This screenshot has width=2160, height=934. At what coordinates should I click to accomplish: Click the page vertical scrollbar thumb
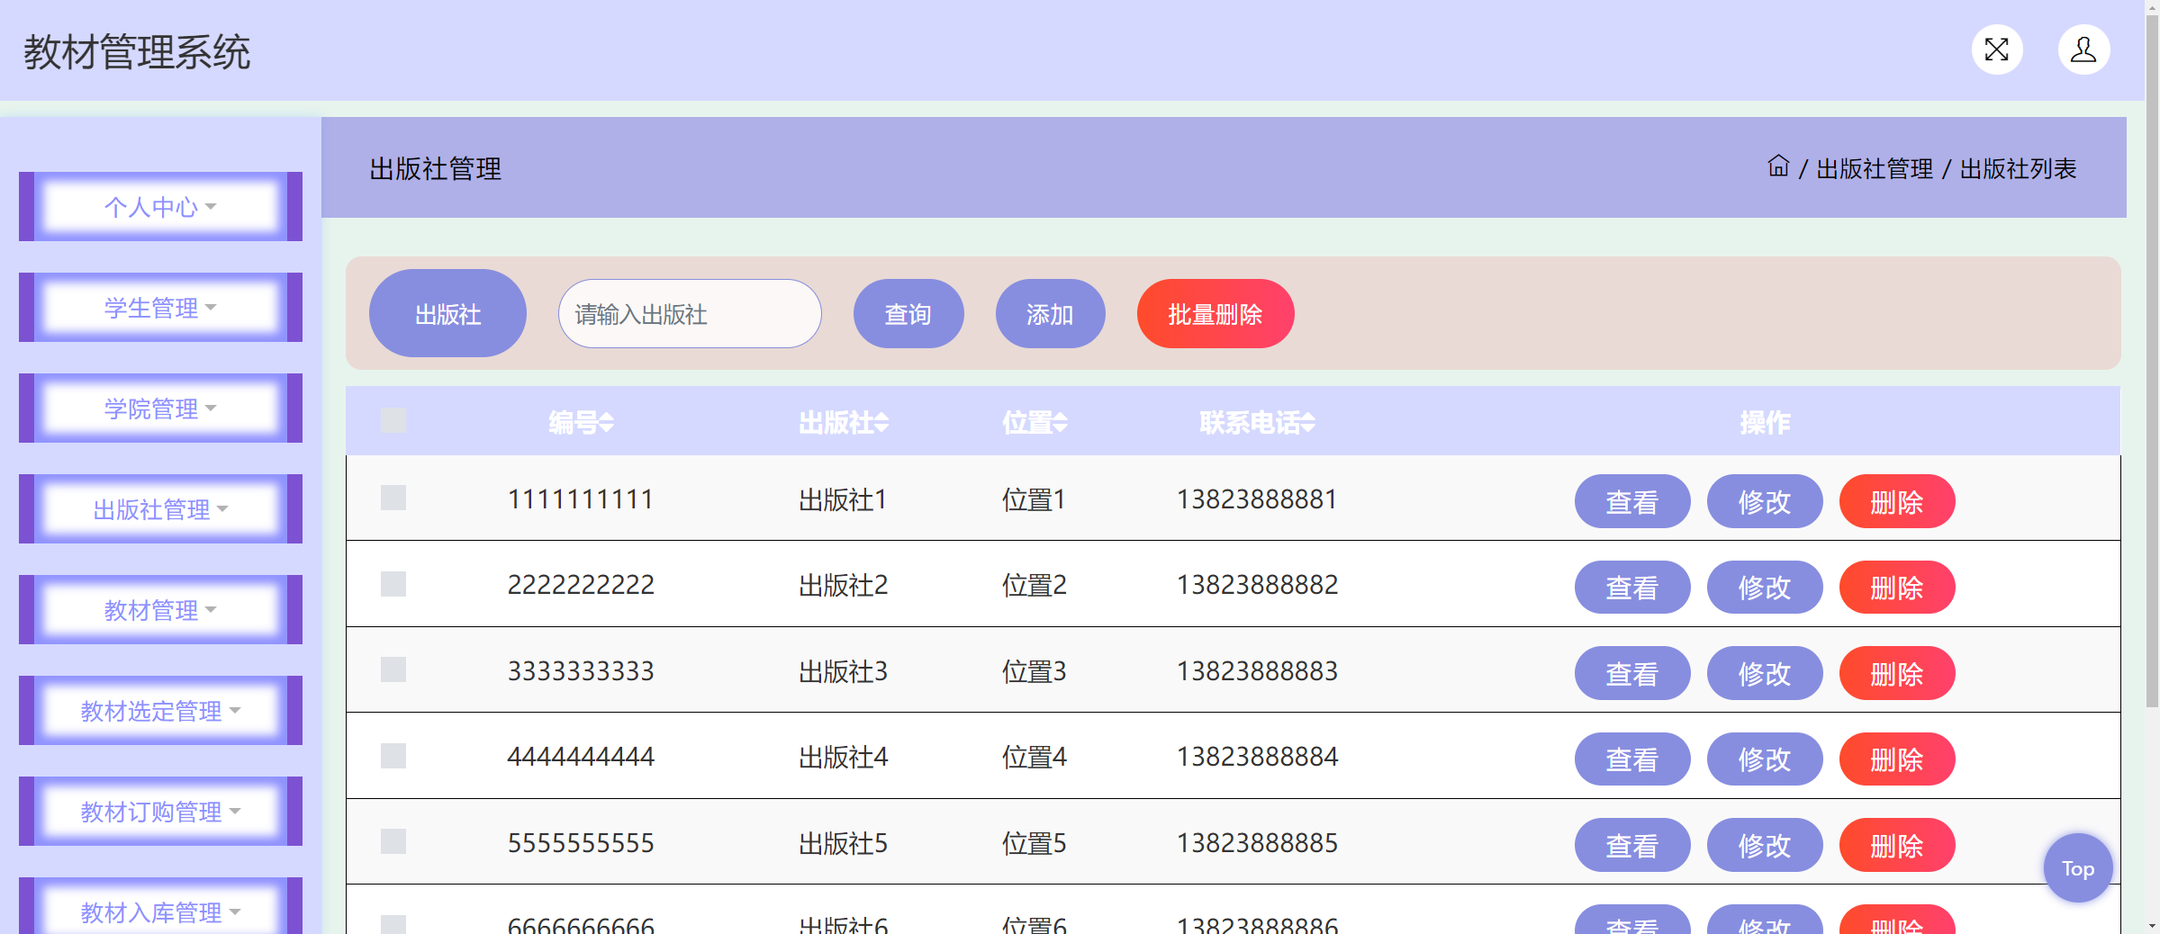tap(2152, 360)
